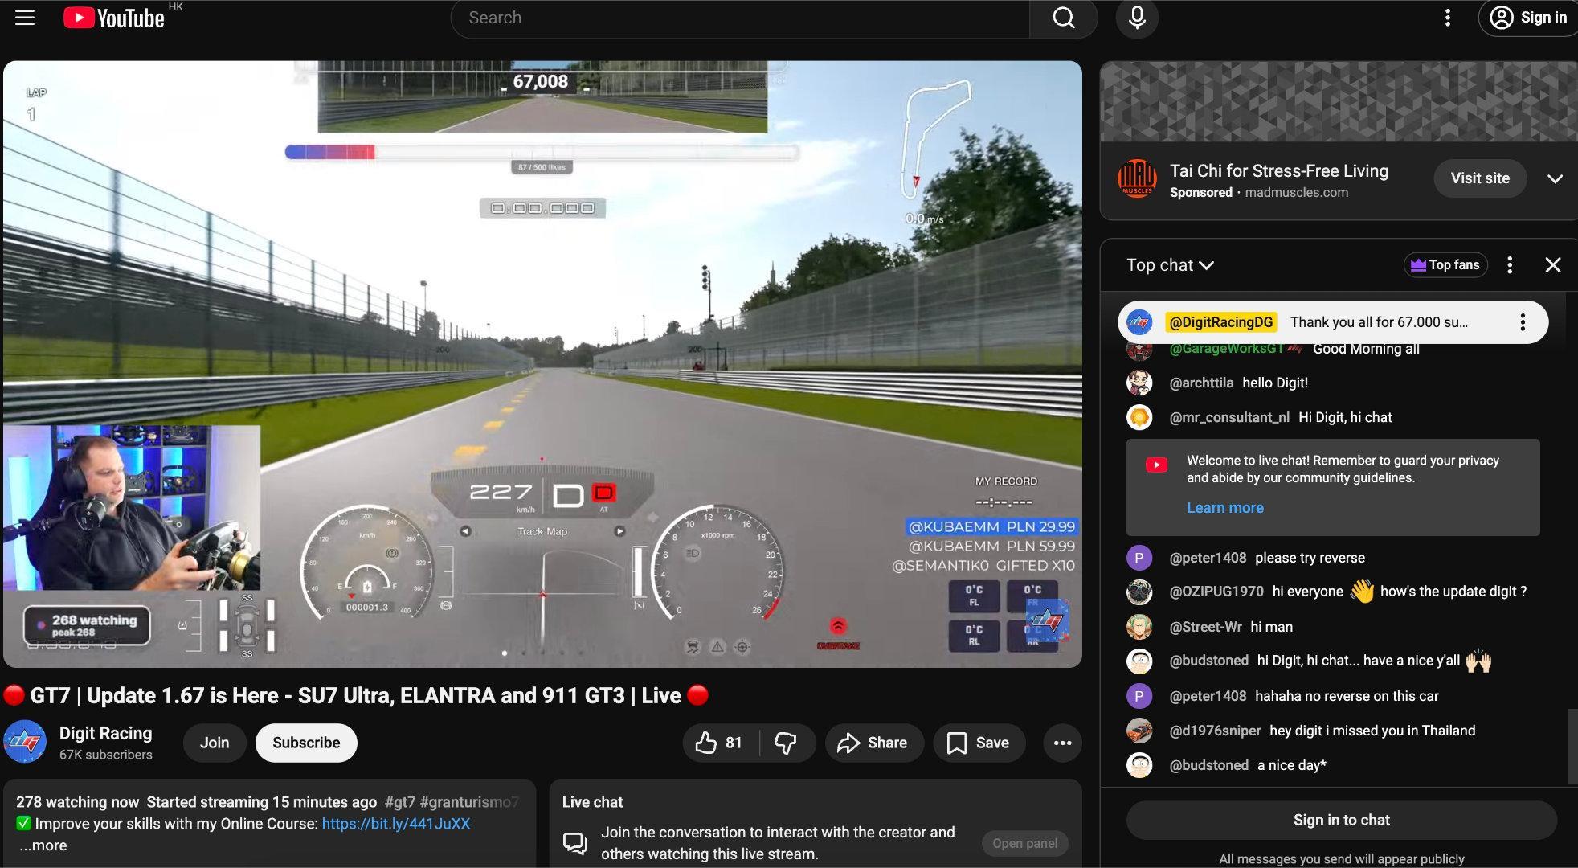Click into the Search input field

click(x=739, y=18)
